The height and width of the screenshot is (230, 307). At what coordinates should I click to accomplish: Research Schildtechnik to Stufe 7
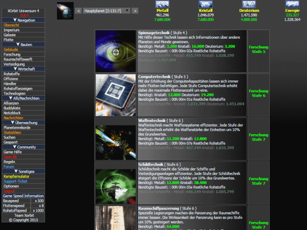(258, 181)
